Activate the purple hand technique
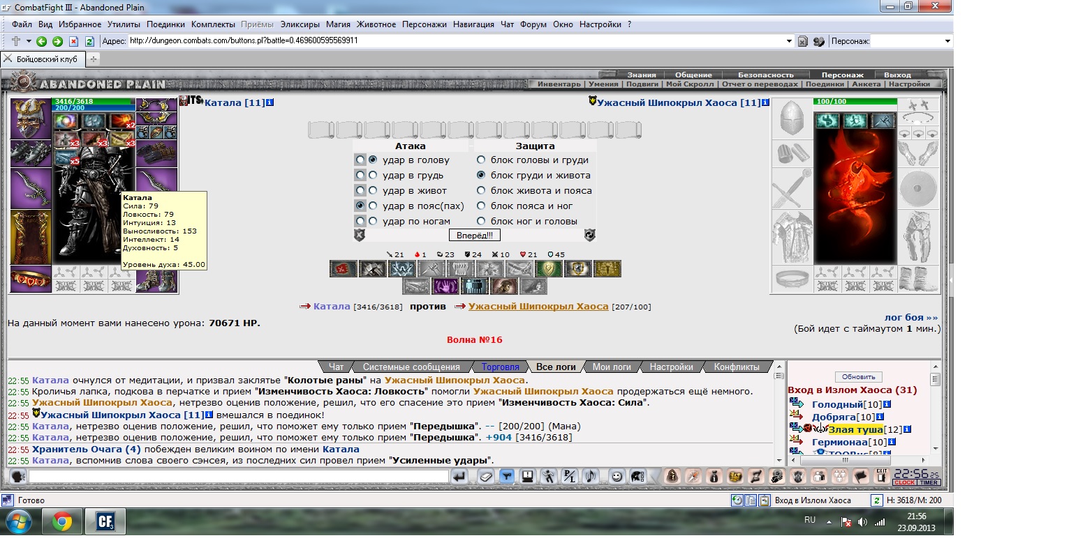 445,286
